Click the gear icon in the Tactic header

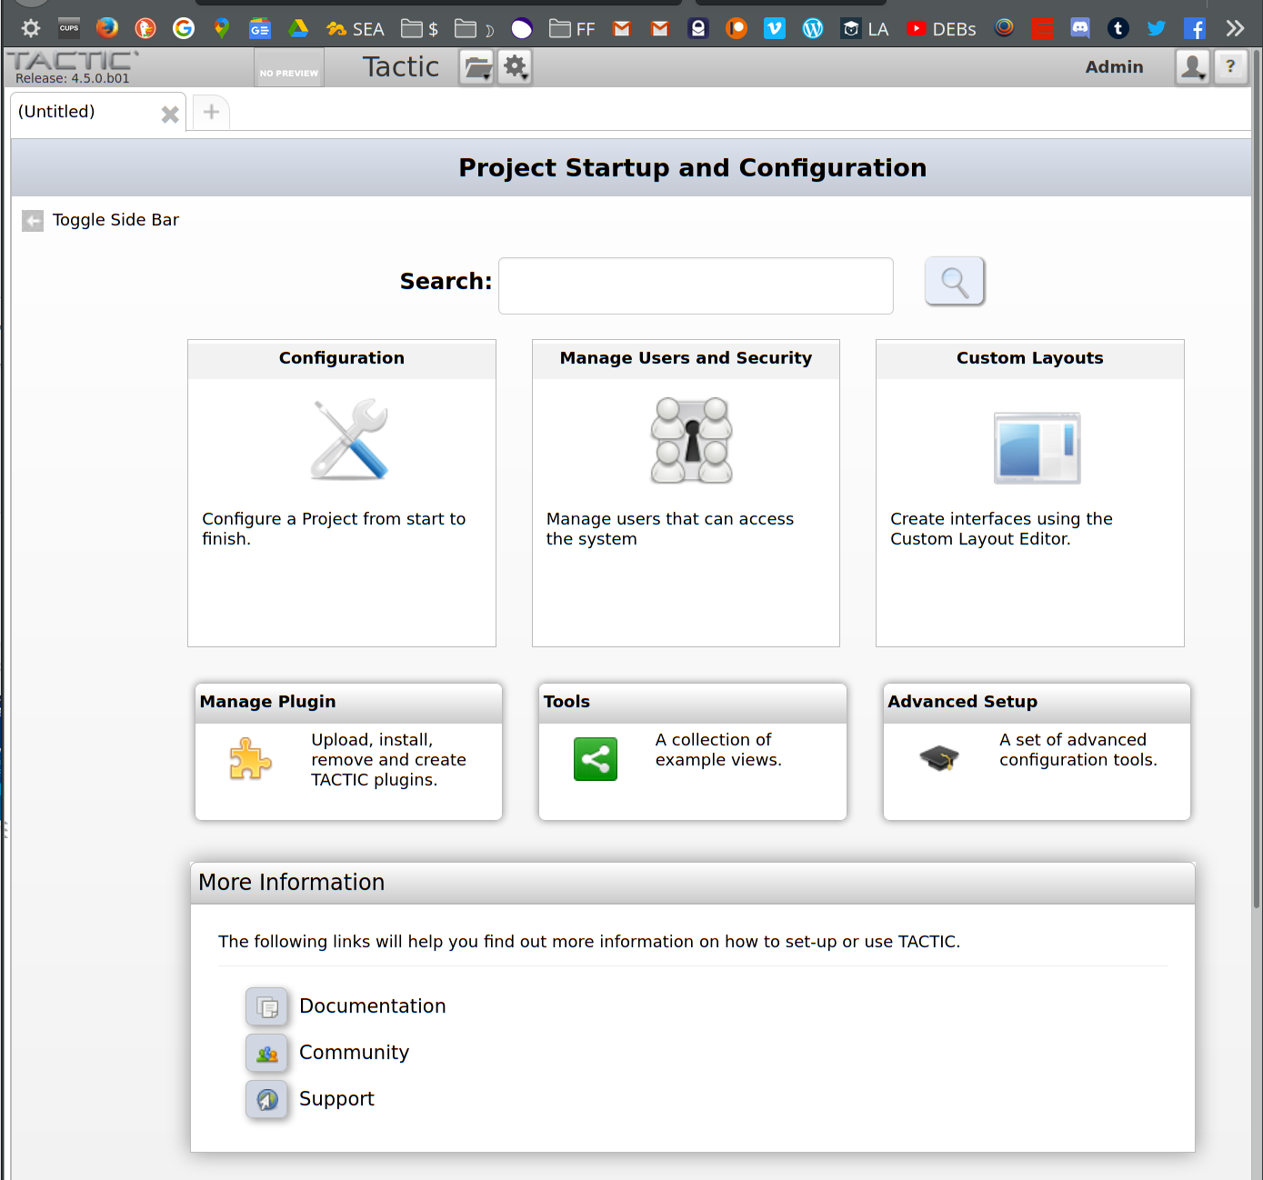516,67
